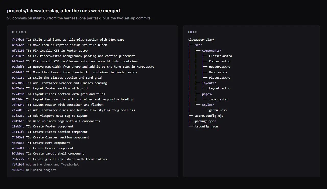Click the tidewater-clay/ root folder
The height and width of the screenshot is (189, 327).
point(201,40)
